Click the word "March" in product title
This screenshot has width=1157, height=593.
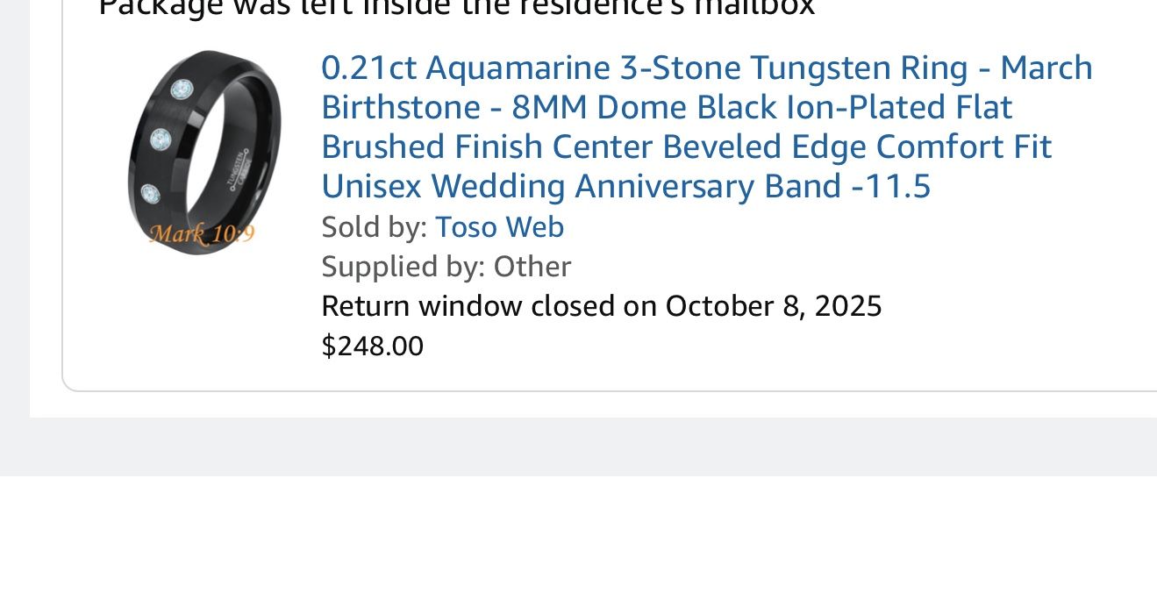point(1046,68)
